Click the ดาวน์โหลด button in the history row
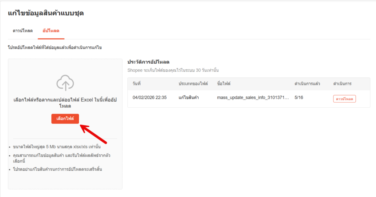This screenshot has height=197, width=376. click(x=344, y=98)
